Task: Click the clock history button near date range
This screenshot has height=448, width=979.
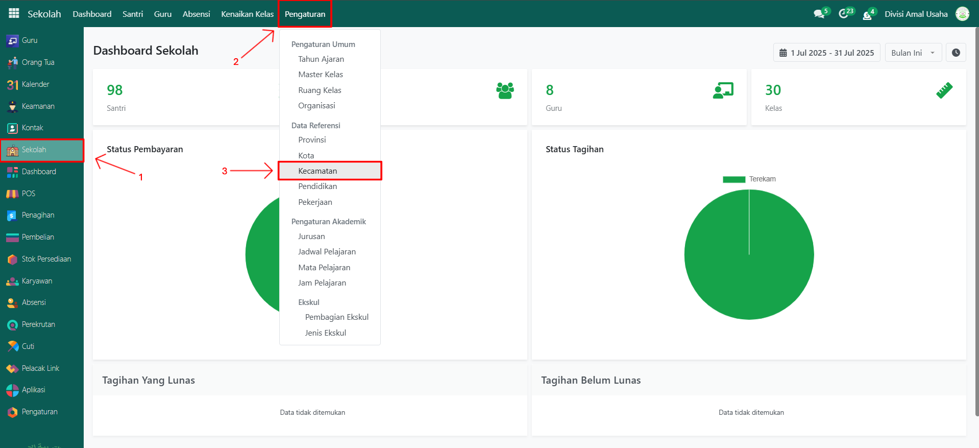Action: (956, 53)
